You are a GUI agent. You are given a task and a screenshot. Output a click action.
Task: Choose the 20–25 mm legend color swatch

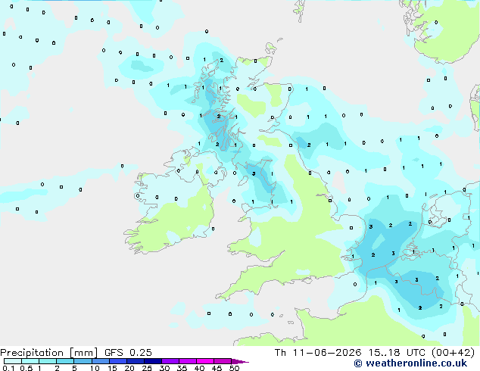click(136, 361)
